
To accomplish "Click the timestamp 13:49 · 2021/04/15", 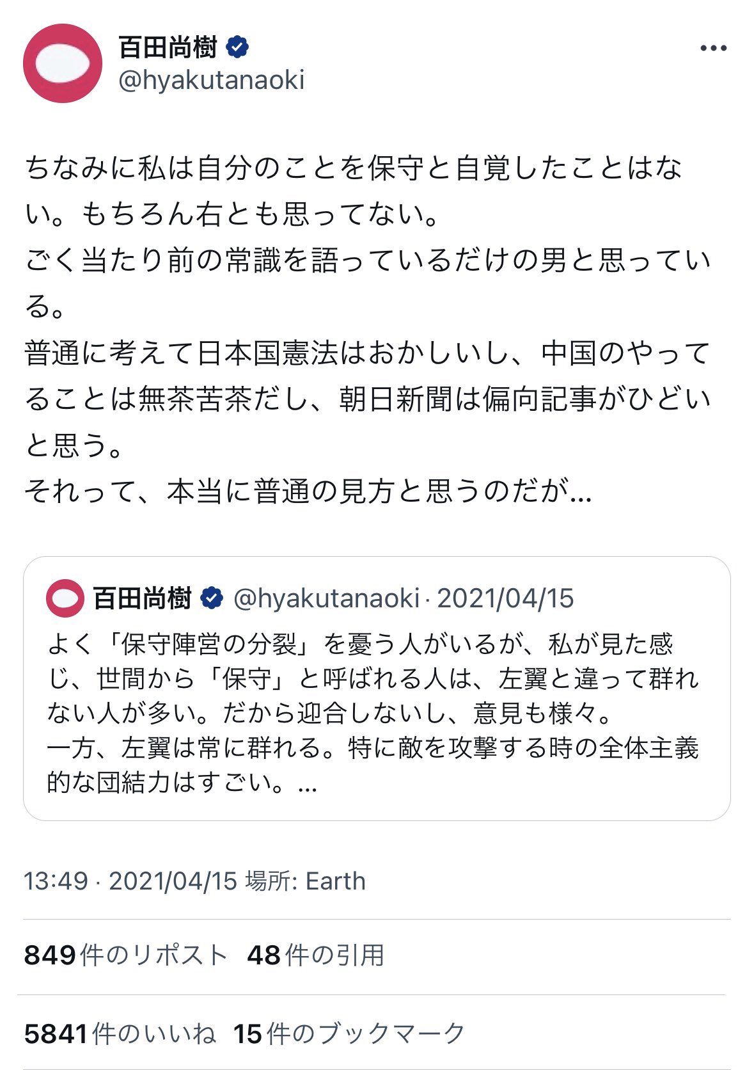I will pos(130,881).
